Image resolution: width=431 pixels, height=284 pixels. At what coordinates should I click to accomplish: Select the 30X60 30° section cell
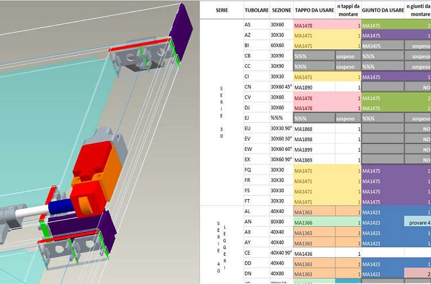point(282,139)
